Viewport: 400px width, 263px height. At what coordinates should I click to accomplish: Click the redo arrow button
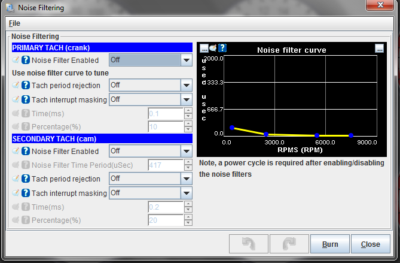point(289,244)
